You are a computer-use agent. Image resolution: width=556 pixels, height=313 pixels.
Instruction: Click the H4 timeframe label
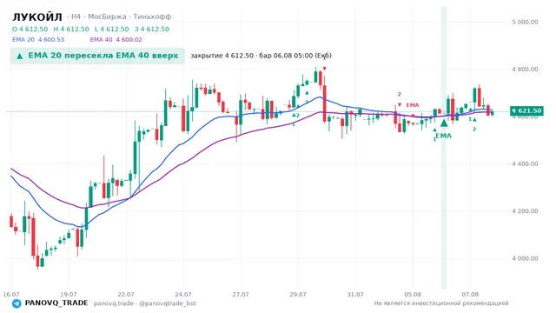point(76,17)
